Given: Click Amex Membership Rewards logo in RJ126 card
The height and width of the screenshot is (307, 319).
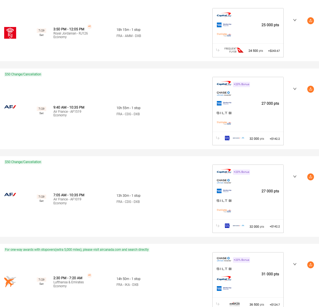Looking at the screenshot, I should [224, 25].
